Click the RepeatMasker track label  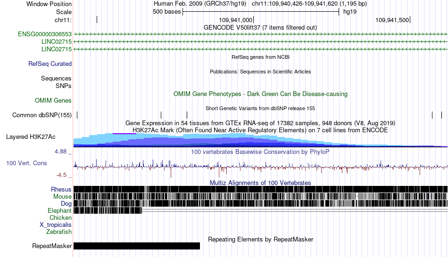(x=52, y=246)
